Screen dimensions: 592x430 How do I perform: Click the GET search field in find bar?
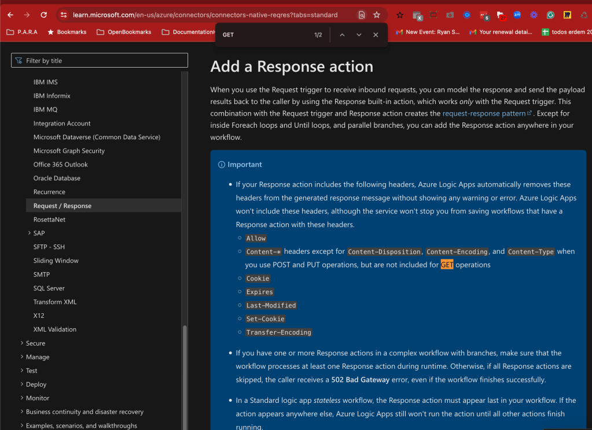(264, 35)
